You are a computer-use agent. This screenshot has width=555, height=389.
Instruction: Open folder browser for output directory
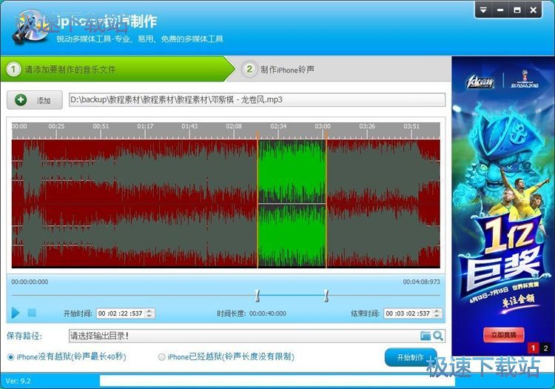(425, 336)
